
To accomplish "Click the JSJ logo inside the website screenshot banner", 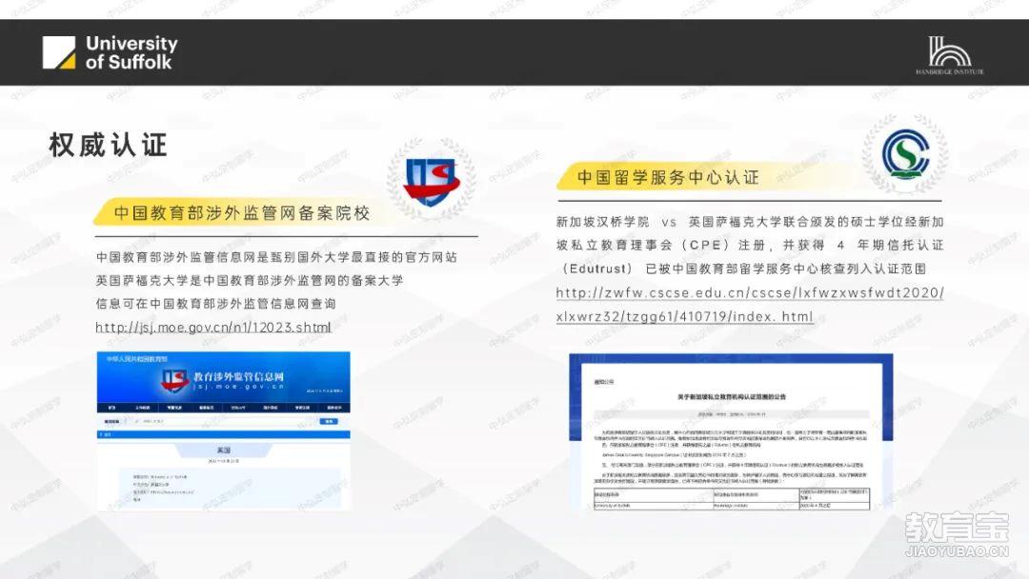I will pos(175,380).
